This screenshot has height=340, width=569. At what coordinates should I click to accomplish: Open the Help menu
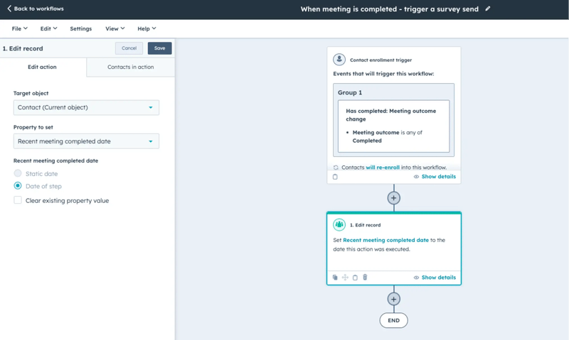point(147,28)
